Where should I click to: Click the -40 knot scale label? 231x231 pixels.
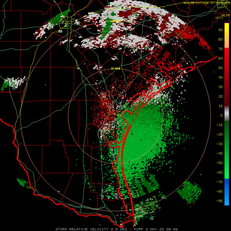(219, 153)
